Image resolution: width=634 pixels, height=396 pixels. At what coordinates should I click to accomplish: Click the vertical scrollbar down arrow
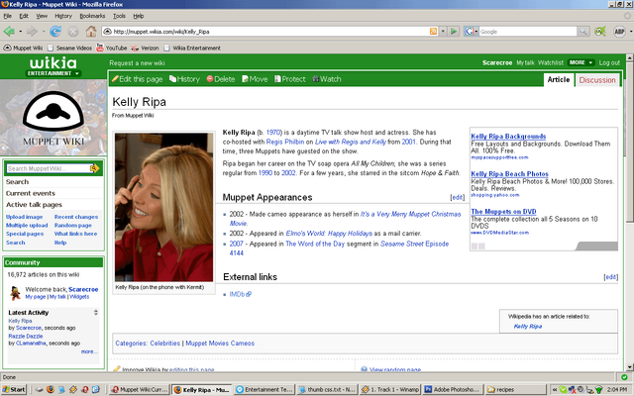click(630, 366)
